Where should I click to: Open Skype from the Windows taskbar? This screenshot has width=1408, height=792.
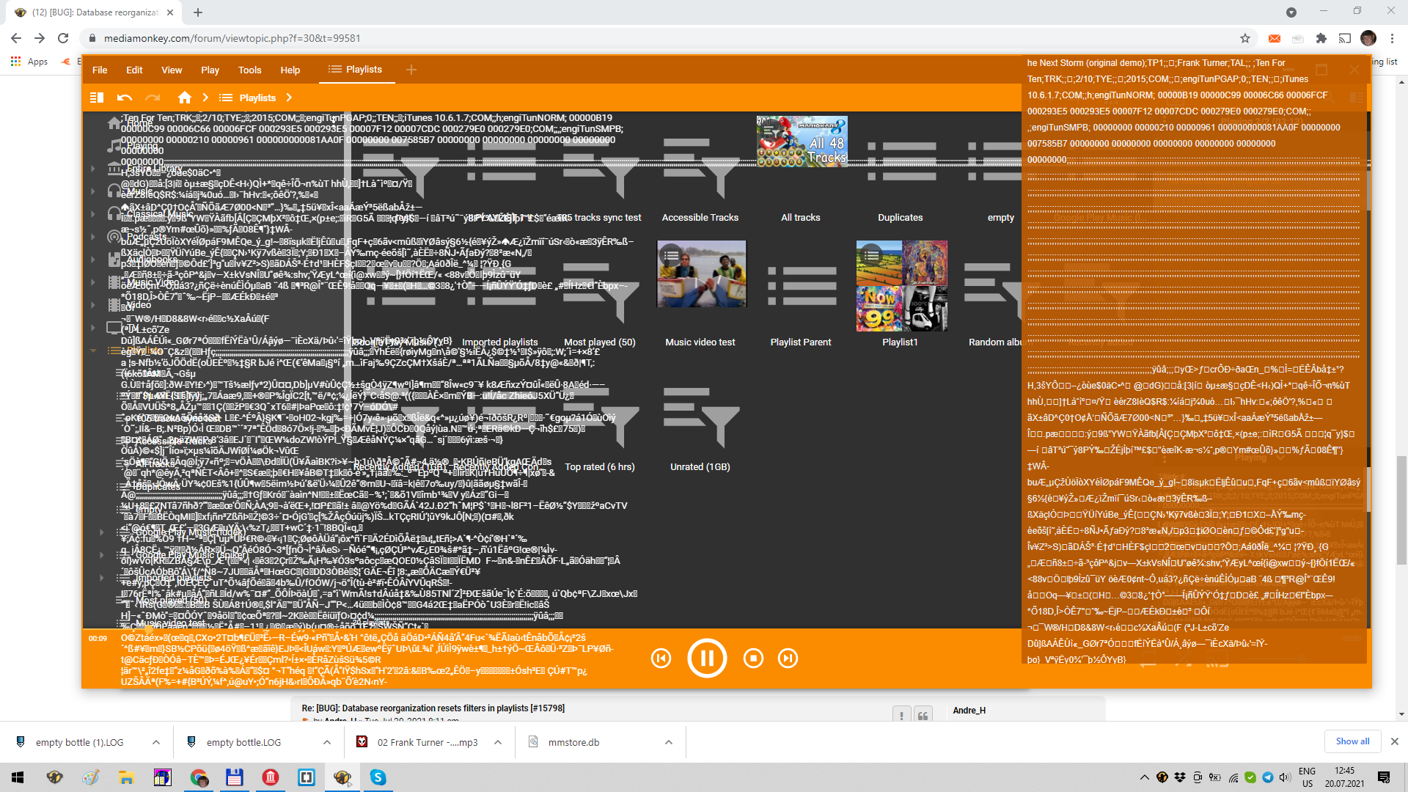[378, 777]
